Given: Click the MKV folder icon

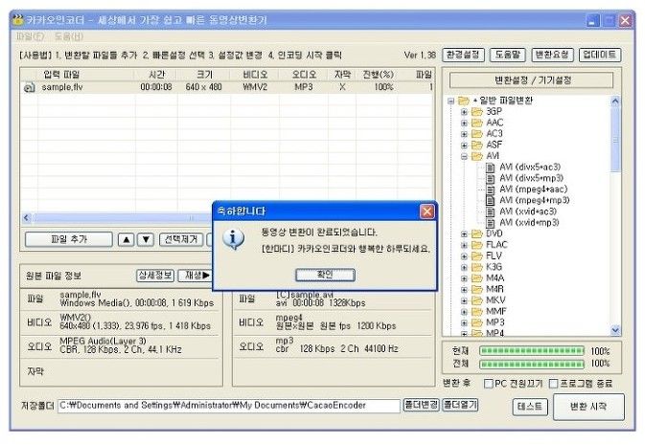Looking at the screenshot, I should click(x=476, y=300).
